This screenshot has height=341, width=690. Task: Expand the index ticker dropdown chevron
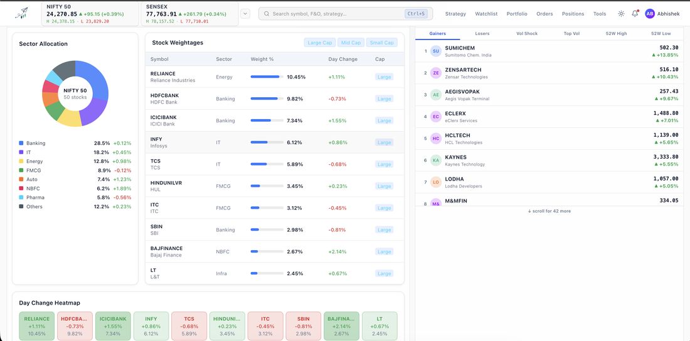pyautogui.click(x=245, y=14)
